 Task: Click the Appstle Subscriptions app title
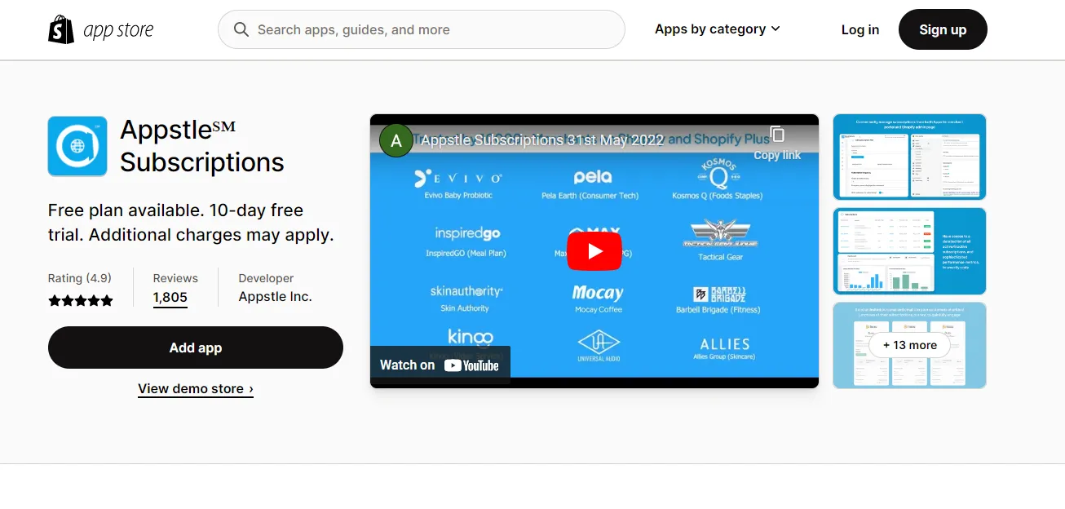point(202,146)
